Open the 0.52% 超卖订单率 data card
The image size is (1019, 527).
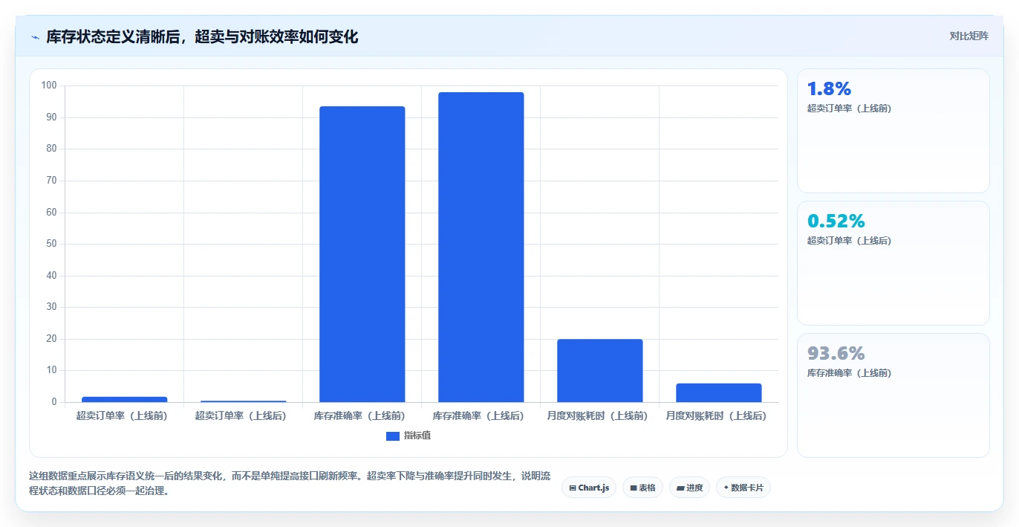[x=893, y=263]
